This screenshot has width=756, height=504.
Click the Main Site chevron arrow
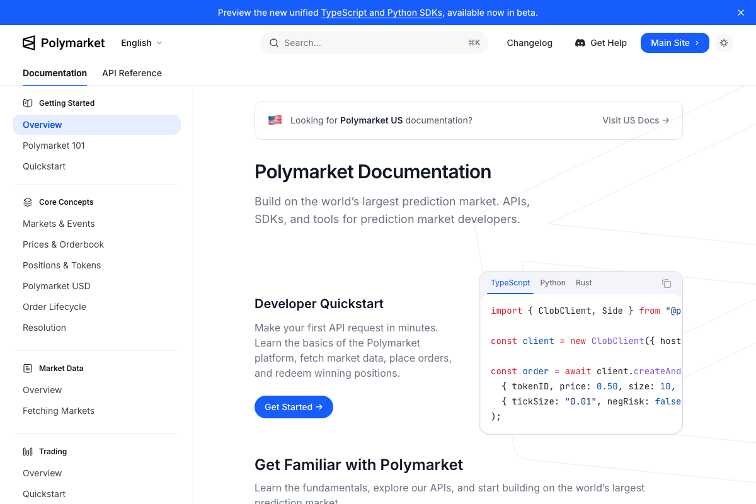[697, 43]
